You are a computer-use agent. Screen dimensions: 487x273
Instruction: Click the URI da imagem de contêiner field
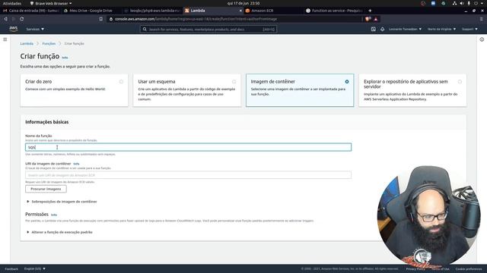188,175
